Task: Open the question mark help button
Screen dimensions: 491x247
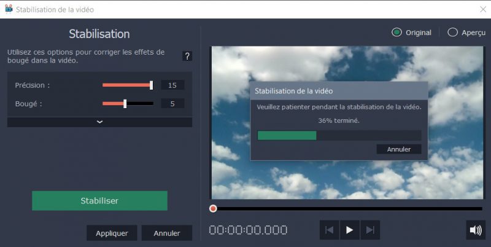Action: [187, 57]
